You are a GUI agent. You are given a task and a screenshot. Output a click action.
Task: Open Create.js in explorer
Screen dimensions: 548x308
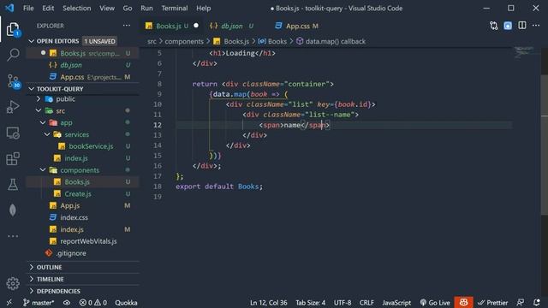coord(83,194)
